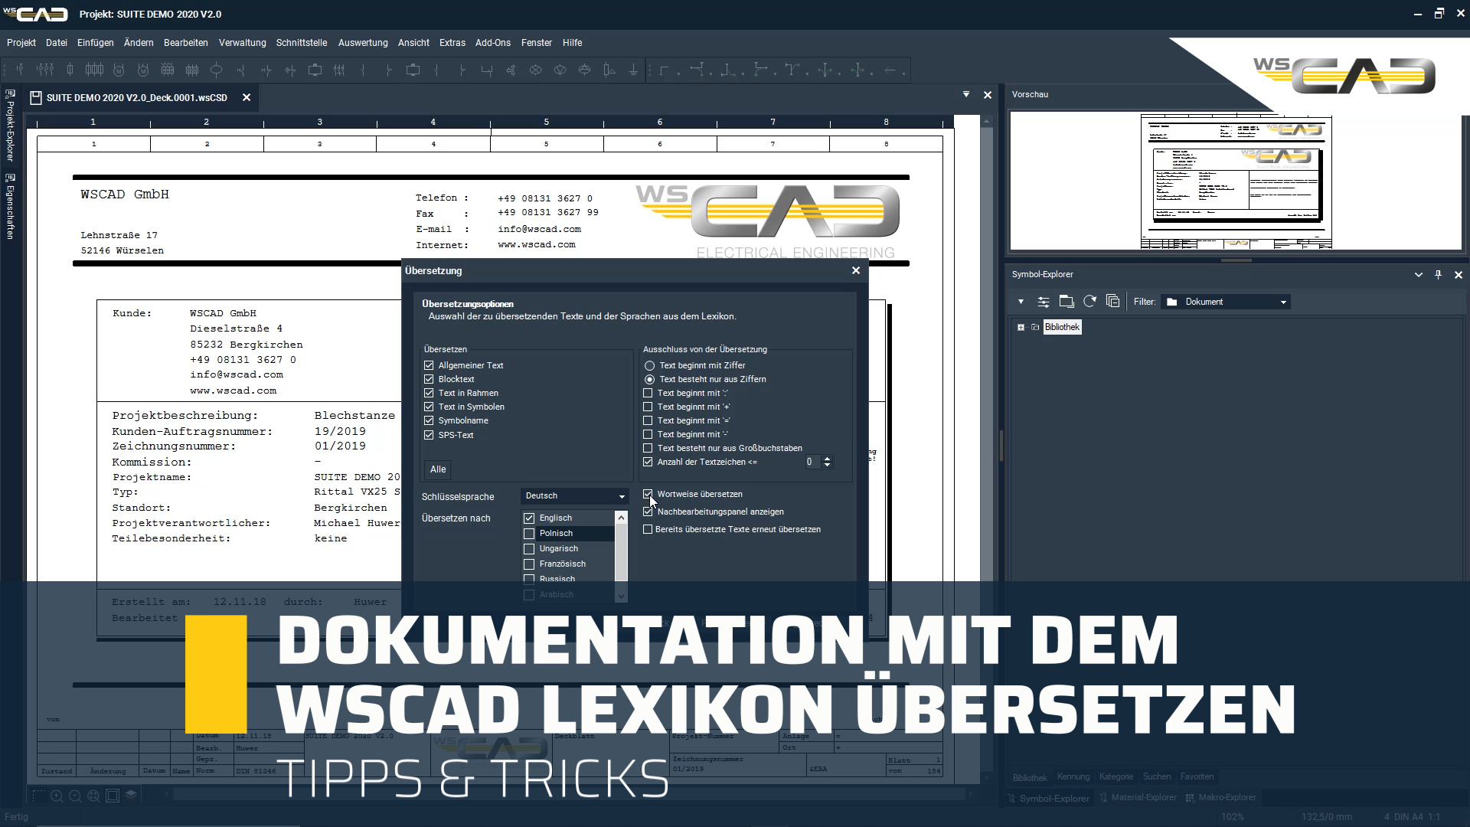
Task: Open the Verwaltung menu
Action: 243,43
